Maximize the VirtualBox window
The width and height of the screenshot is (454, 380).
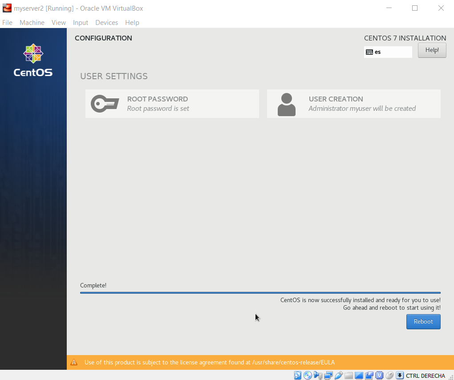[415, 8]
